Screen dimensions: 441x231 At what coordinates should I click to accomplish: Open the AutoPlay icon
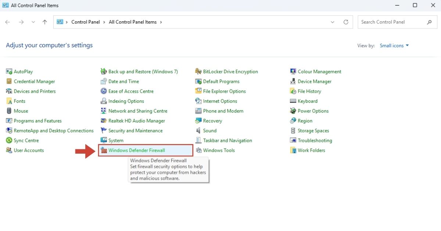pos(9,71)
